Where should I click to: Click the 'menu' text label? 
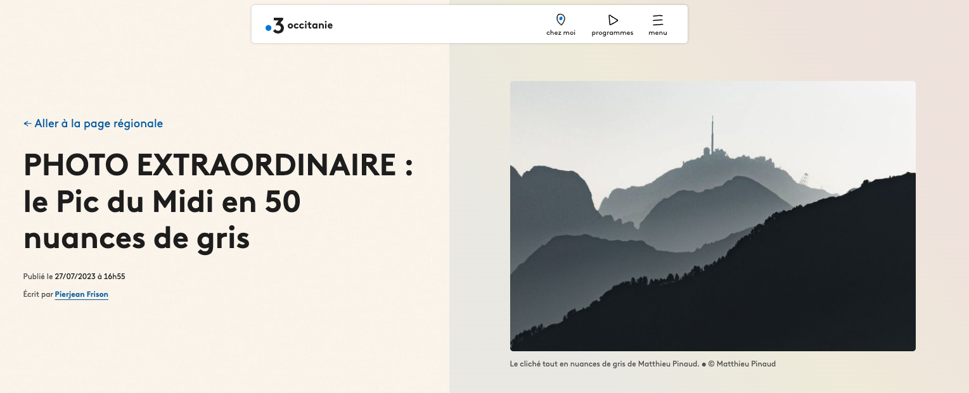click(x=658, y=33)
